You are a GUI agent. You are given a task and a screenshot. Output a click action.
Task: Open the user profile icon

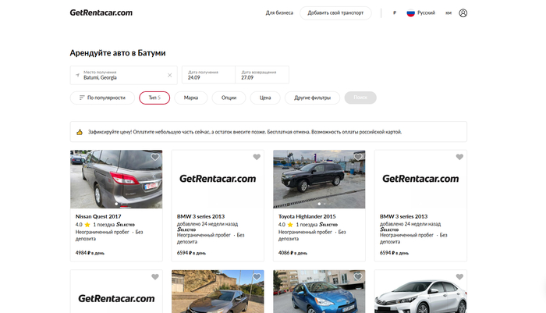463,13
